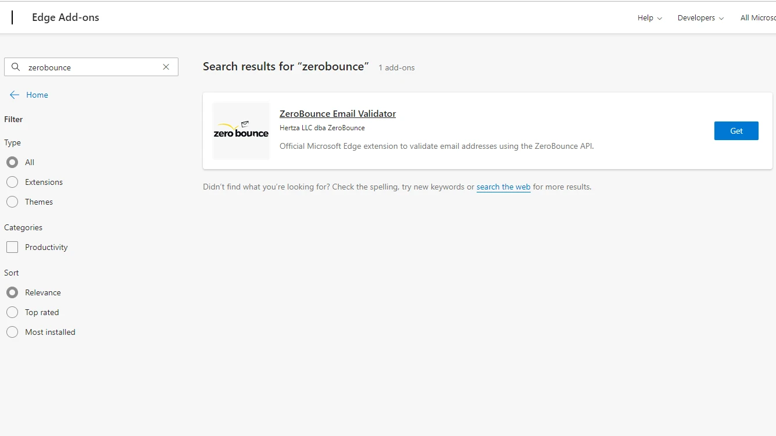The image size is (776, 436).
Task: Expand the Developers dropdown
Action: [x=700, y=17]
